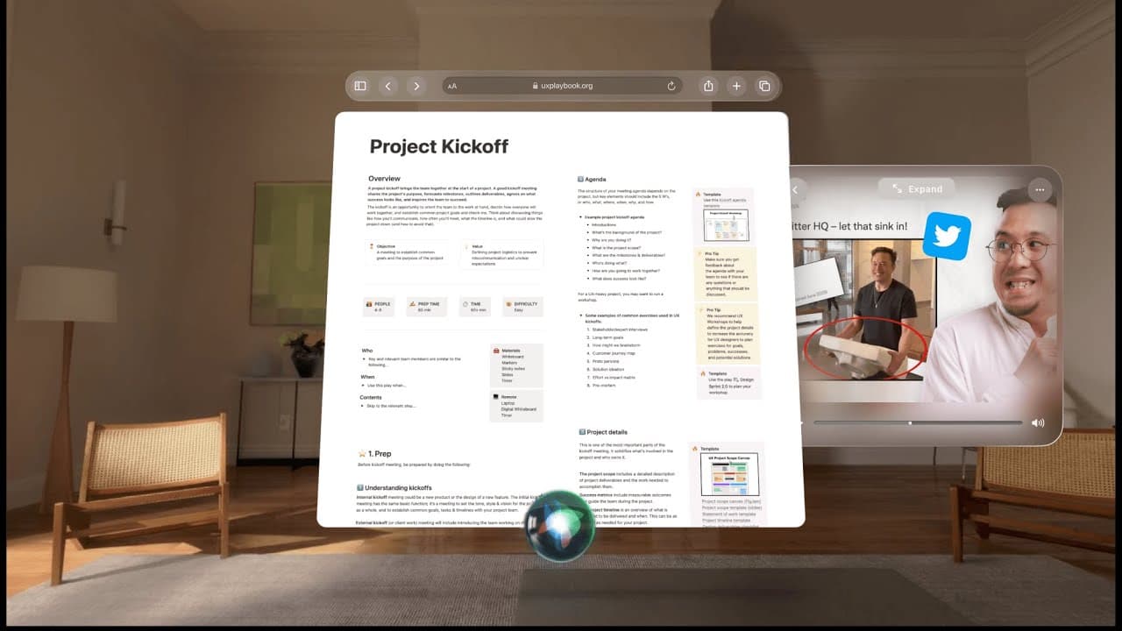Open the Share sheet
Screen dimensions: 1122x631
(708, 86)
